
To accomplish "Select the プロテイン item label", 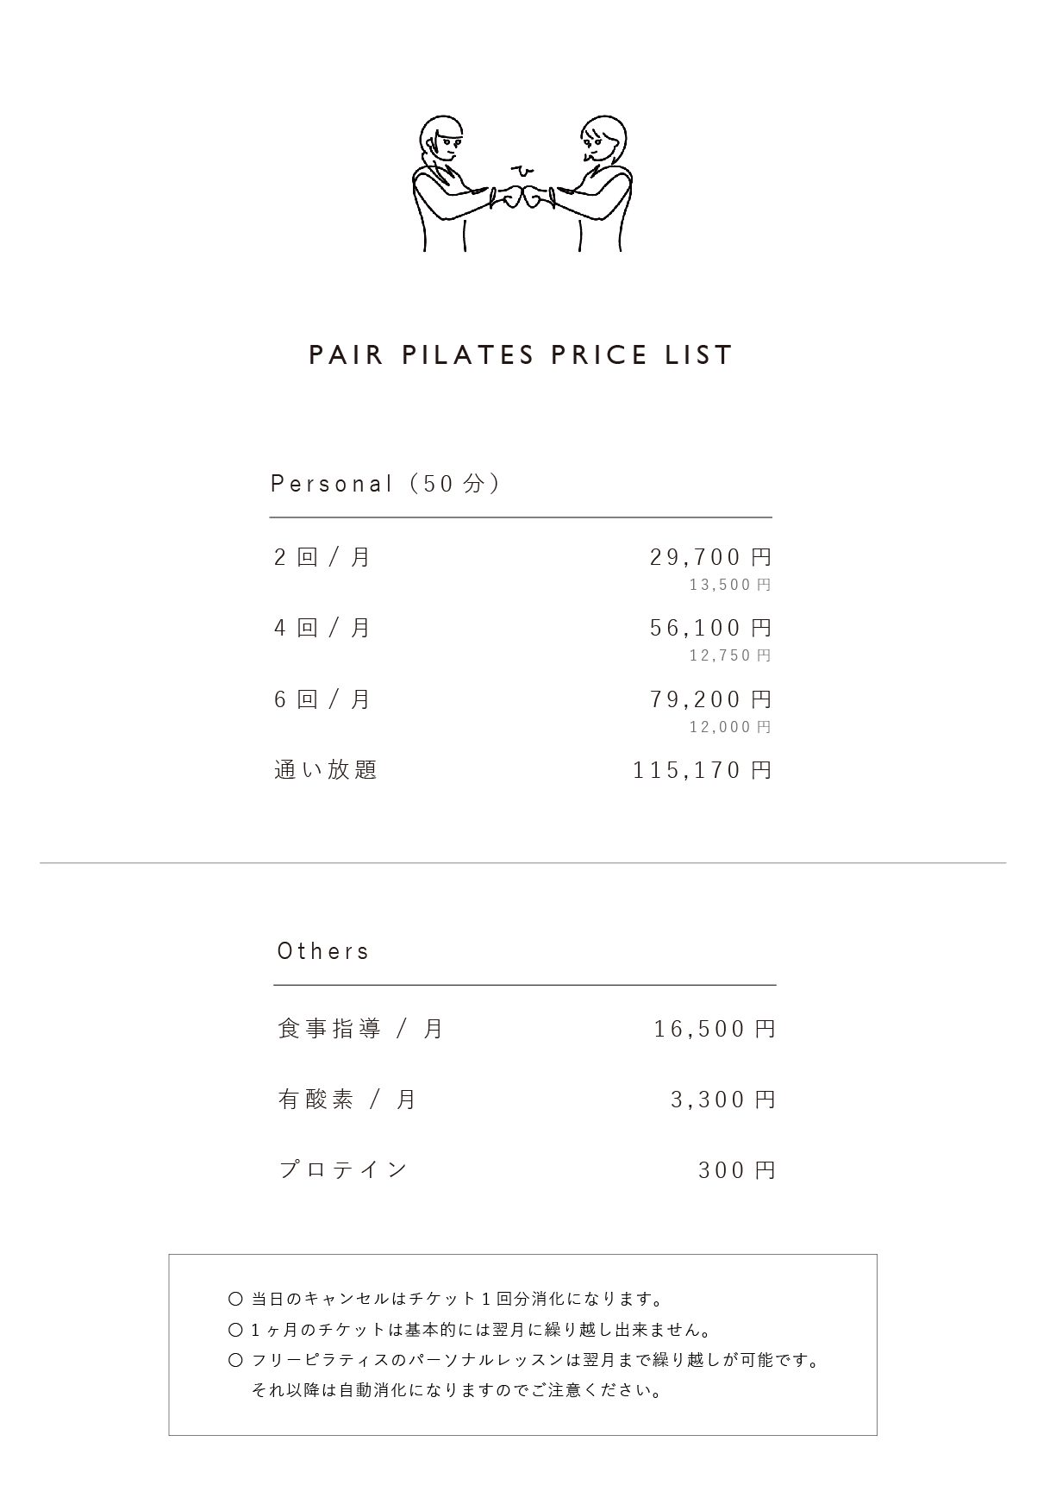I will tap(343, 1170).
